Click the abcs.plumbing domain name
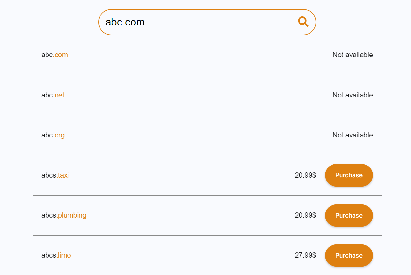 (64, 215)
